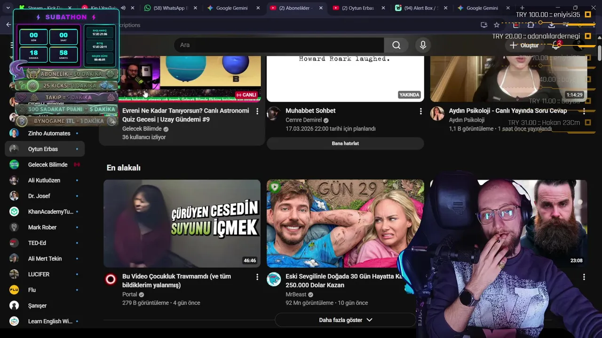
Task: Open options menu for Evreni Ne Kadar Tanıyorsun video
Action: pyautogui.click(x=257, y=111)
